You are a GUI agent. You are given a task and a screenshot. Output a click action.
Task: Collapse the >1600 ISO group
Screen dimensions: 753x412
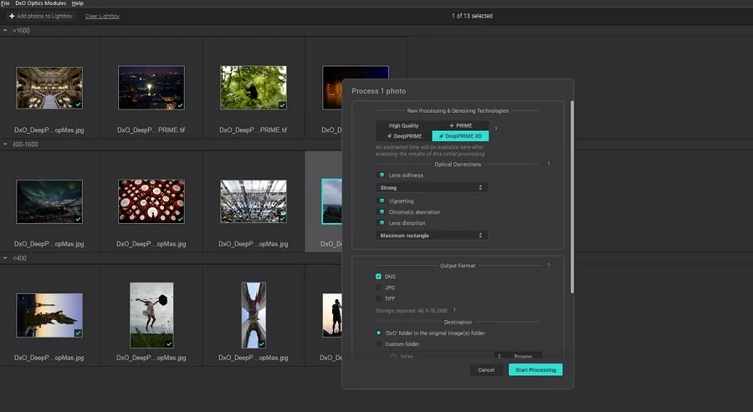tap(5, 30)
